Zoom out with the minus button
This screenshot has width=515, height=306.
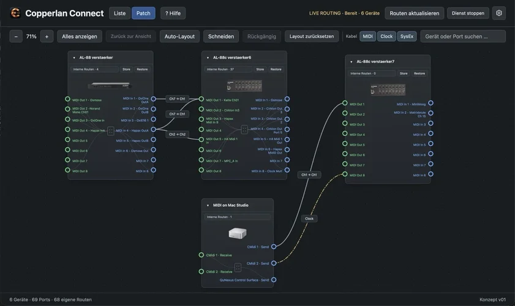[16, 37]
